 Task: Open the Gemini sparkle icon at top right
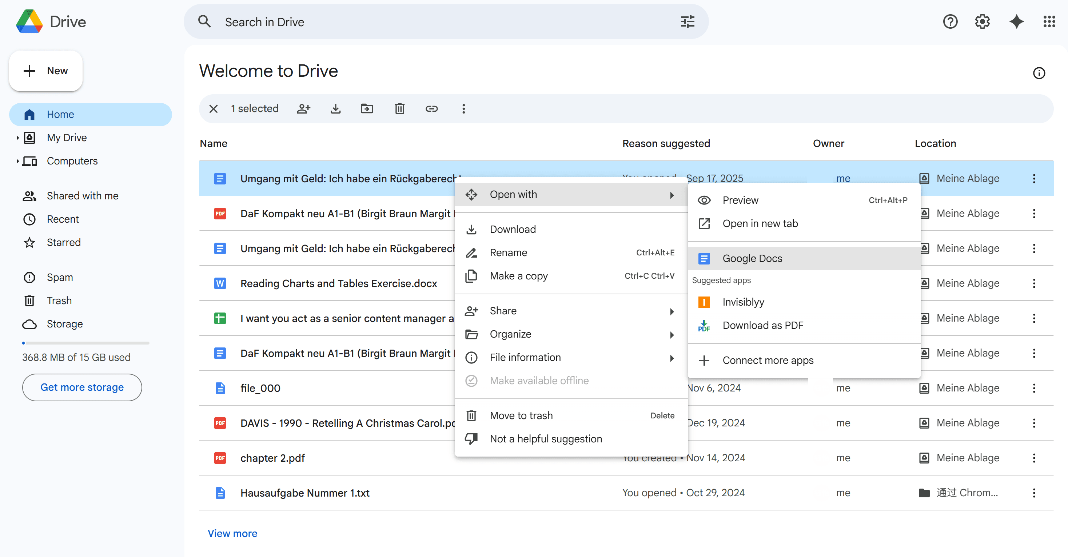[1016, 21]
